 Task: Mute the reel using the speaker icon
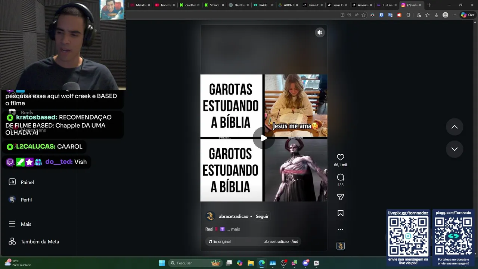320,33
